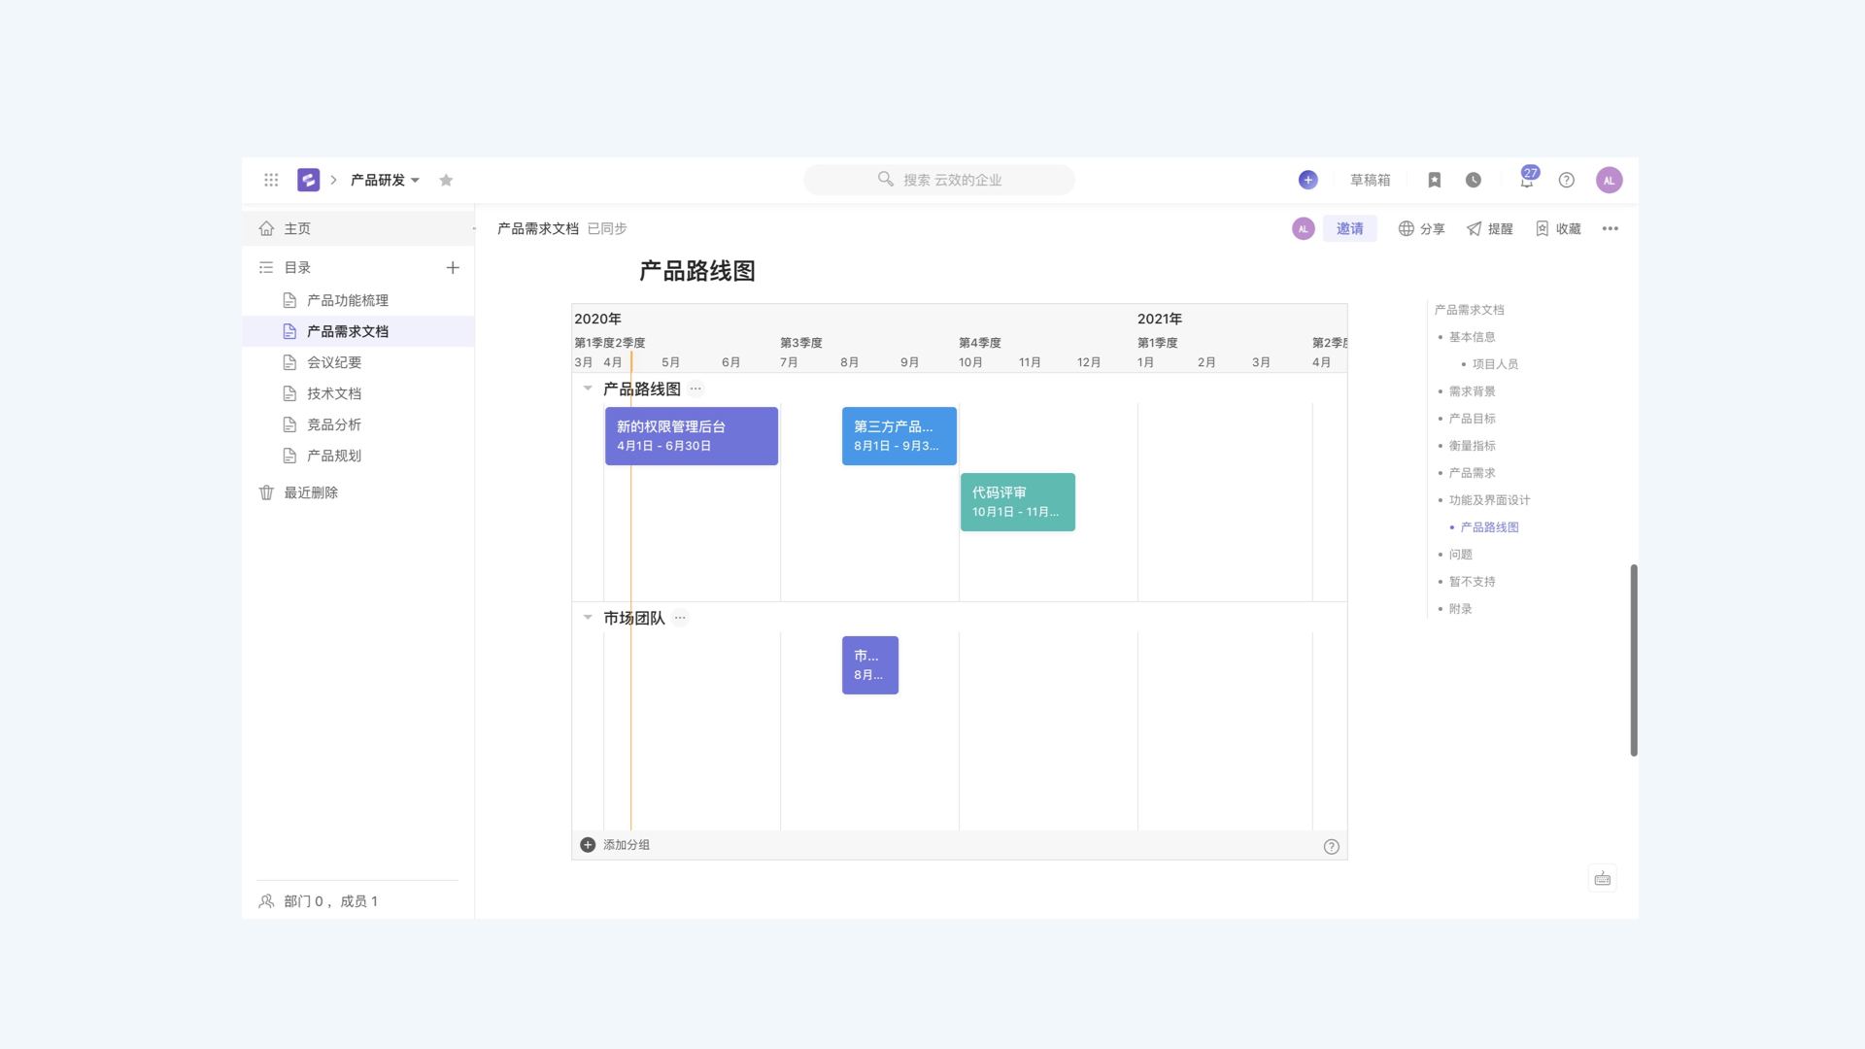Image resolution: width=1865 pixels, height=1049 pixels.
Task: Open the recent history clock icon
Action: coord(1474,180)
